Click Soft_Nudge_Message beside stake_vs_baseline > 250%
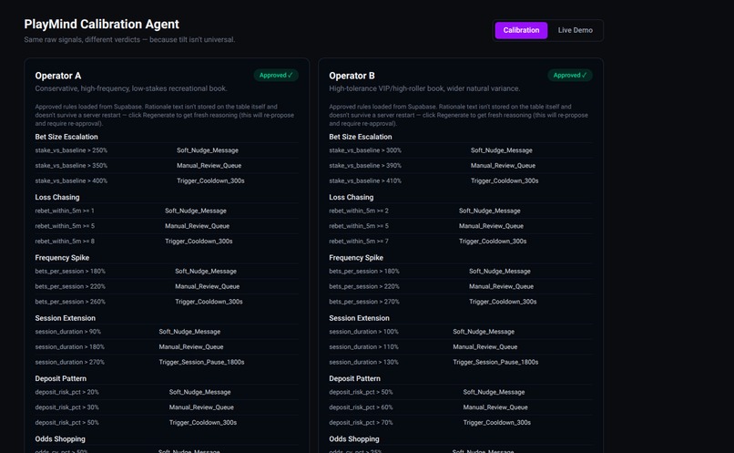This screenshot has height=453, width=734. [208, 150]
